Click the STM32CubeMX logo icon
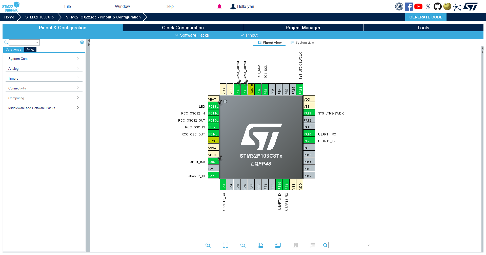Image resolution: width=486 pixels, height=255 pixels. coord(11,7)
